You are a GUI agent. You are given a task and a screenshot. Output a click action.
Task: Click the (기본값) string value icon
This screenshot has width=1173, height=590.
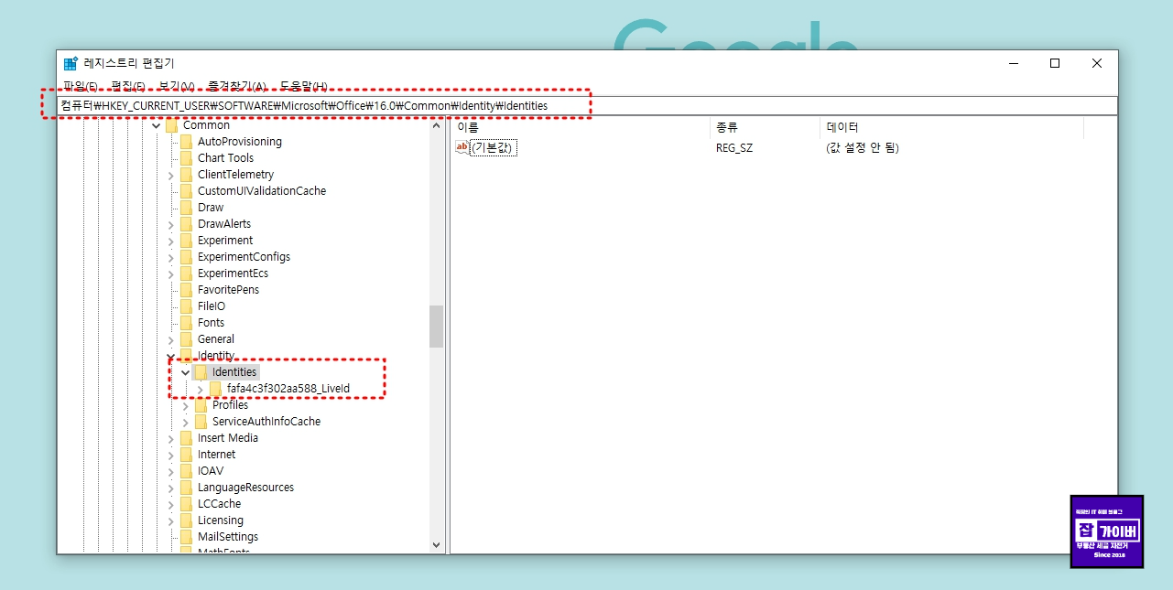click(x=462, y=147)
